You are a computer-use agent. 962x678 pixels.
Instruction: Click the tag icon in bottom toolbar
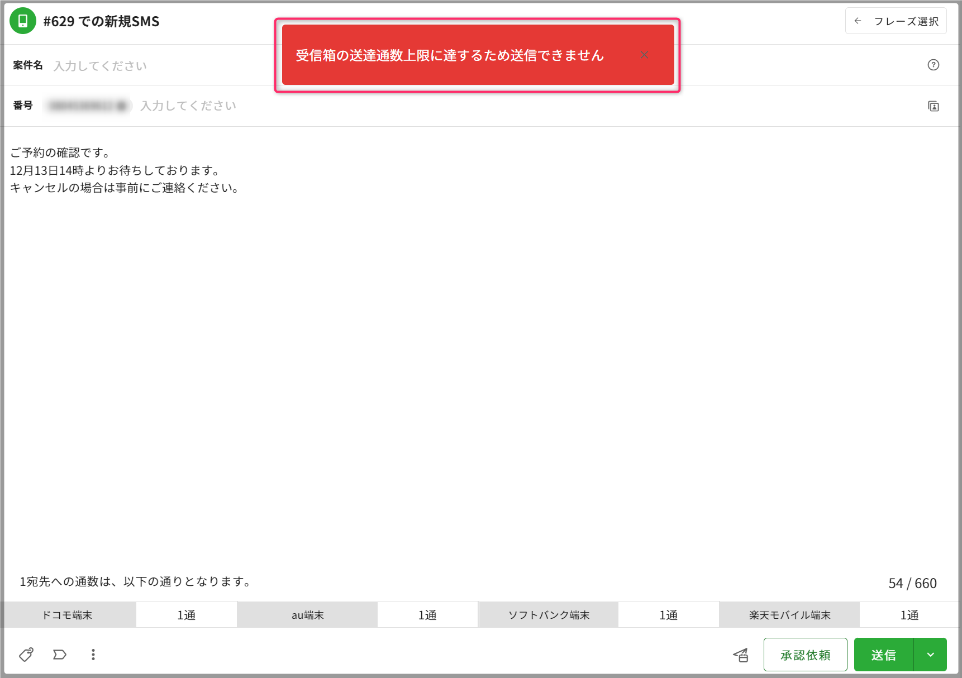coord(26,655)
